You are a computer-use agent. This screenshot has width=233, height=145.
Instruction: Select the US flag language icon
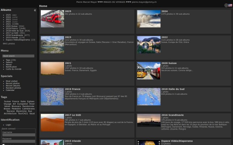230,5
